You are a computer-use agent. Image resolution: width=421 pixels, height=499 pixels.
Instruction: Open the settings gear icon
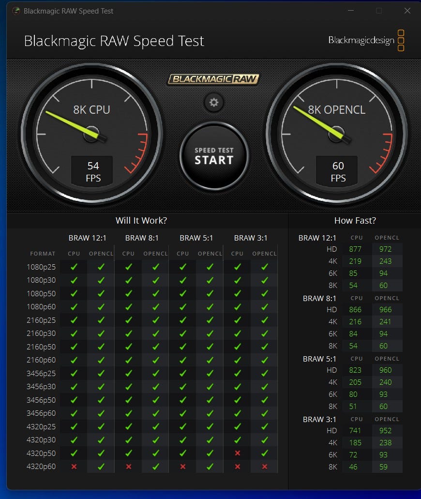[x=214, y=103]
